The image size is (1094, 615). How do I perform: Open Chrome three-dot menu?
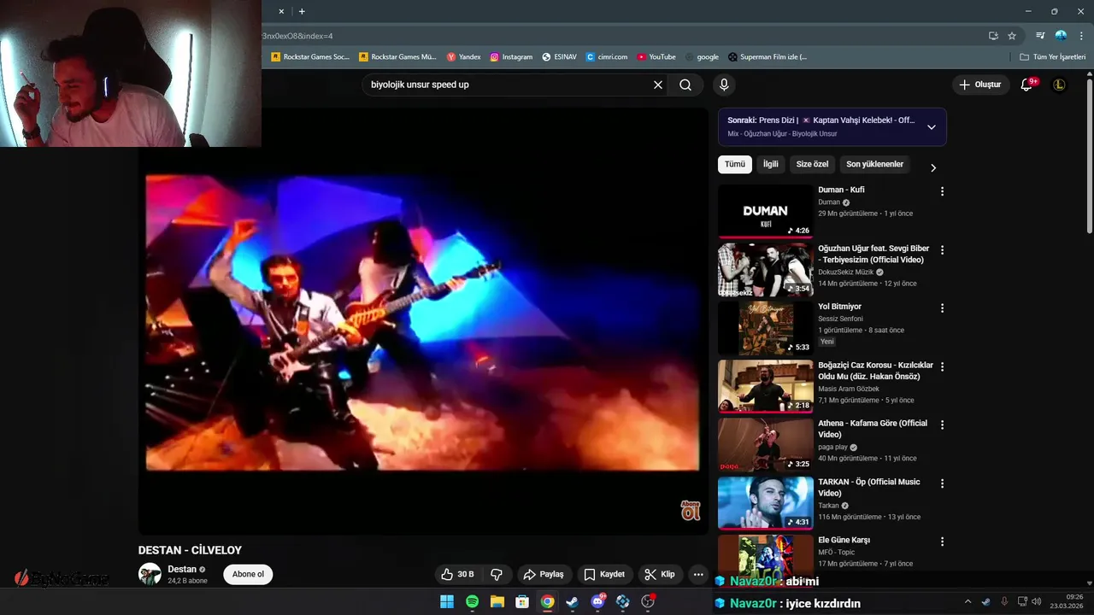pos(1079,36)
